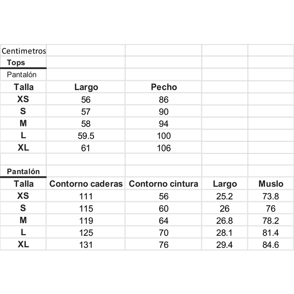The width and height of the screenshot is (294, 294).
Task: Select the cell showing 73.8
Action: pyautogui.click(x=271, y=196)
